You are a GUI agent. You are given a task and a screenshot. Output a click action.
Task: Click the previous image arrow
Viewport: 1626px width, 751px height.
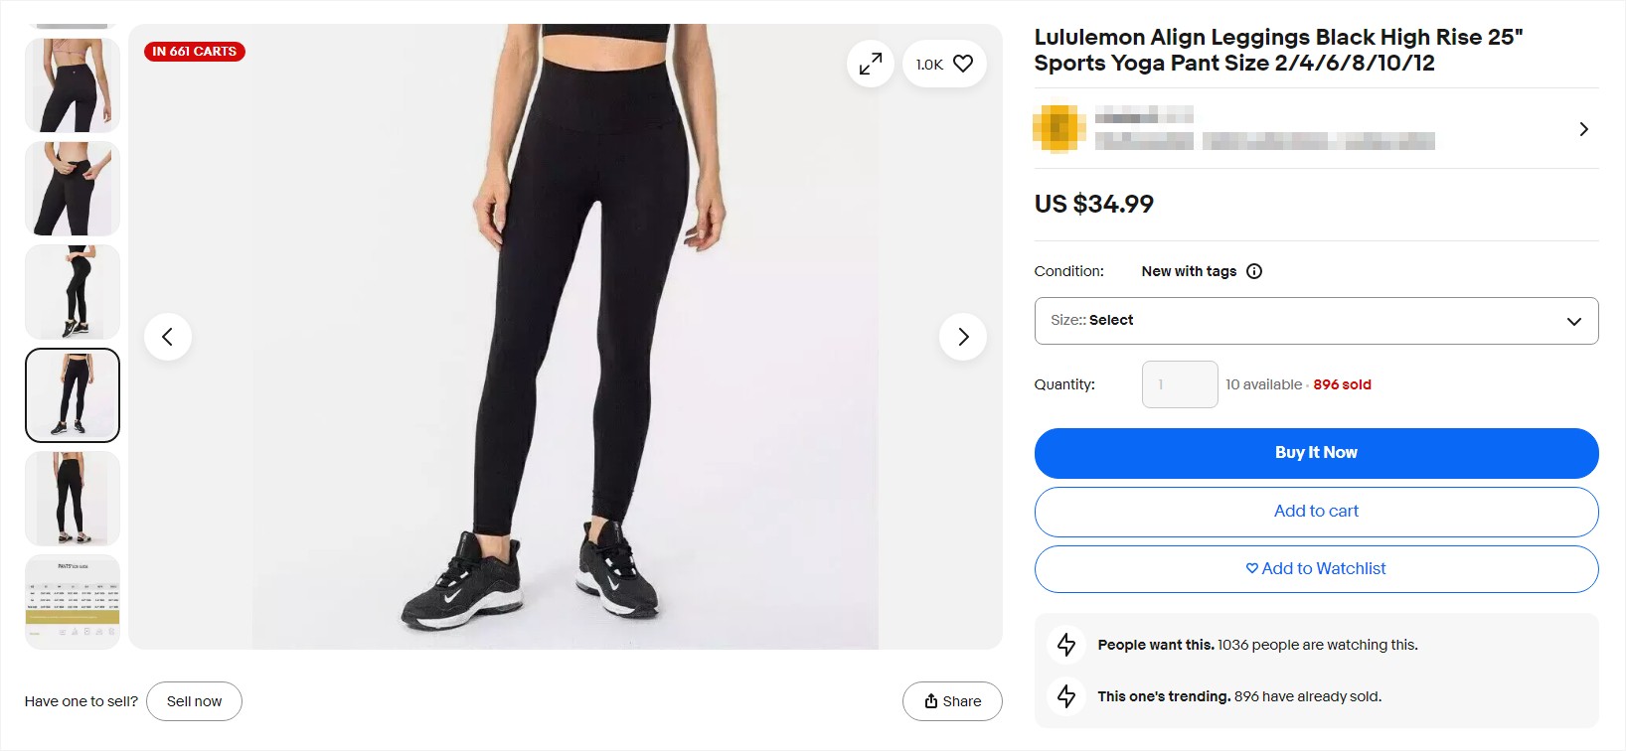coord(168,336)
